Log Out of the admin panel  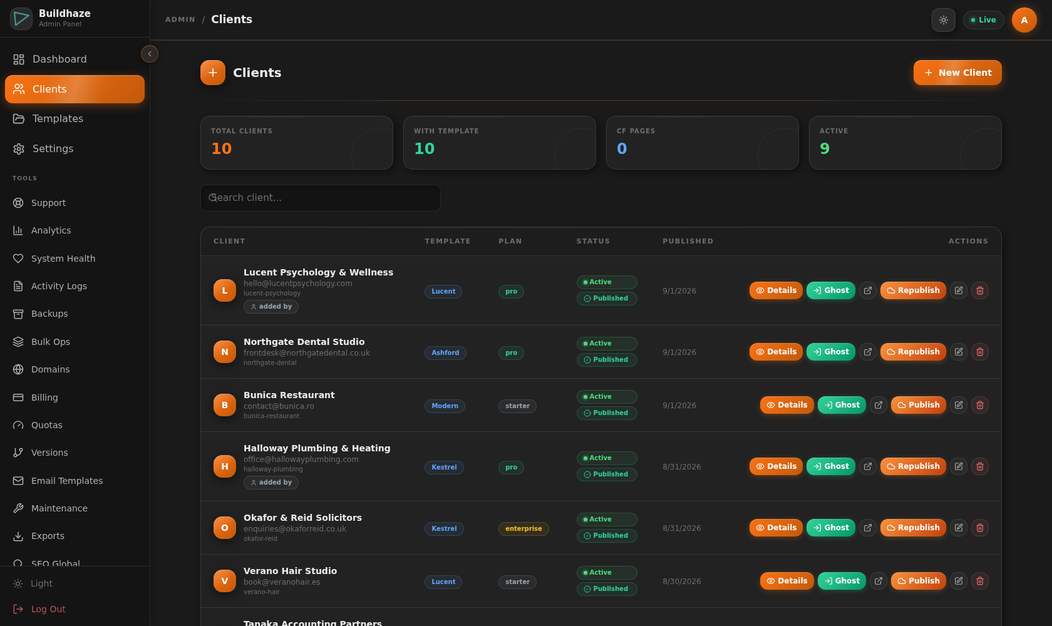[x=75, y=609]
